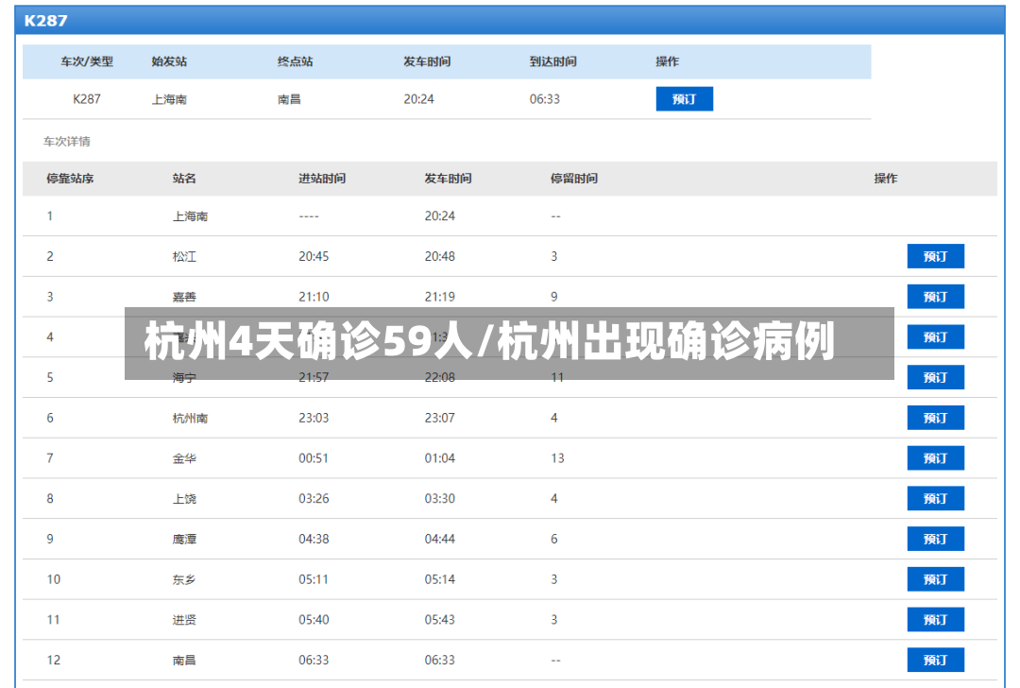Click the 到达时间 column header
Screen dimensions: 1020x688
click(552, 61)
